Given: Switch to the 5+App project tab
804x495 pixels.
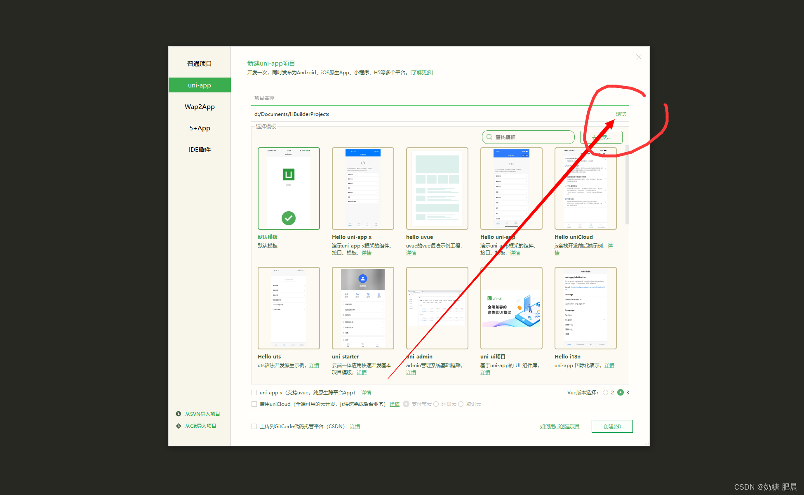Looking at the screenshot, I should [x=200, y=128].
